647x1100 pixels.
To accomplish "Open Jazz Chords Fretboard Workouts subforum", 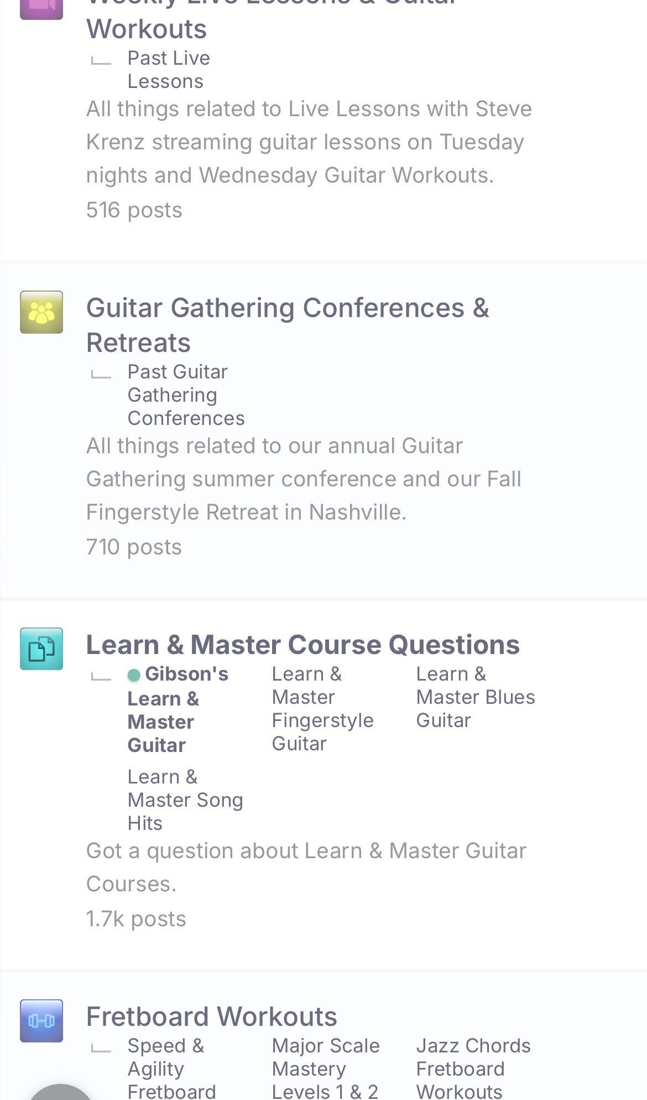I will coord(473,1068).
